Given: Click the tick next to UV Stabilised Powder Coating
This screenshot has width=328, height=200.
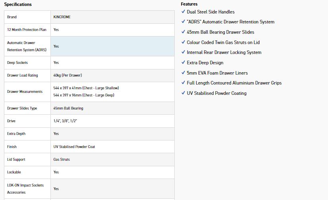Looking at the screenshot, I should click(183, 93).
